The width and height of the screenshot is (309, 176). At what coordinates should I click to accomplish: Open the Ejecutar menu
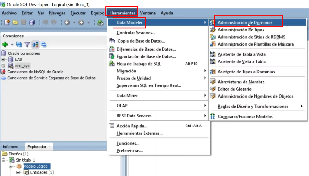click(x=78, y=13)
